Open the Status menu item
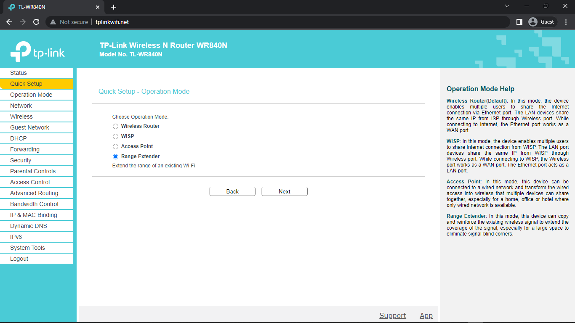The height and width of the screenshot is (323, 575). 36,73
